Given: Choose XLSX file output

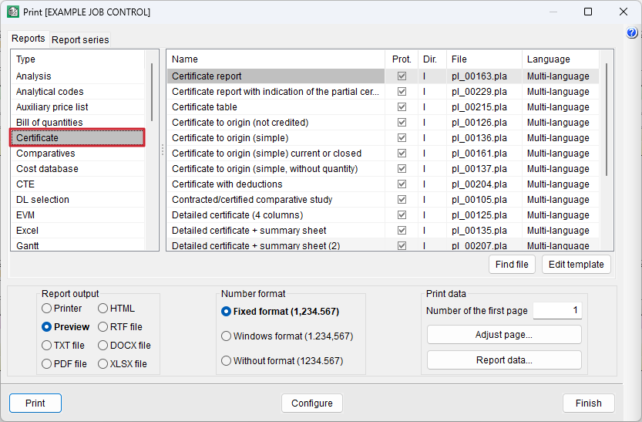Looking at the screenshot, I should point(103,364).
